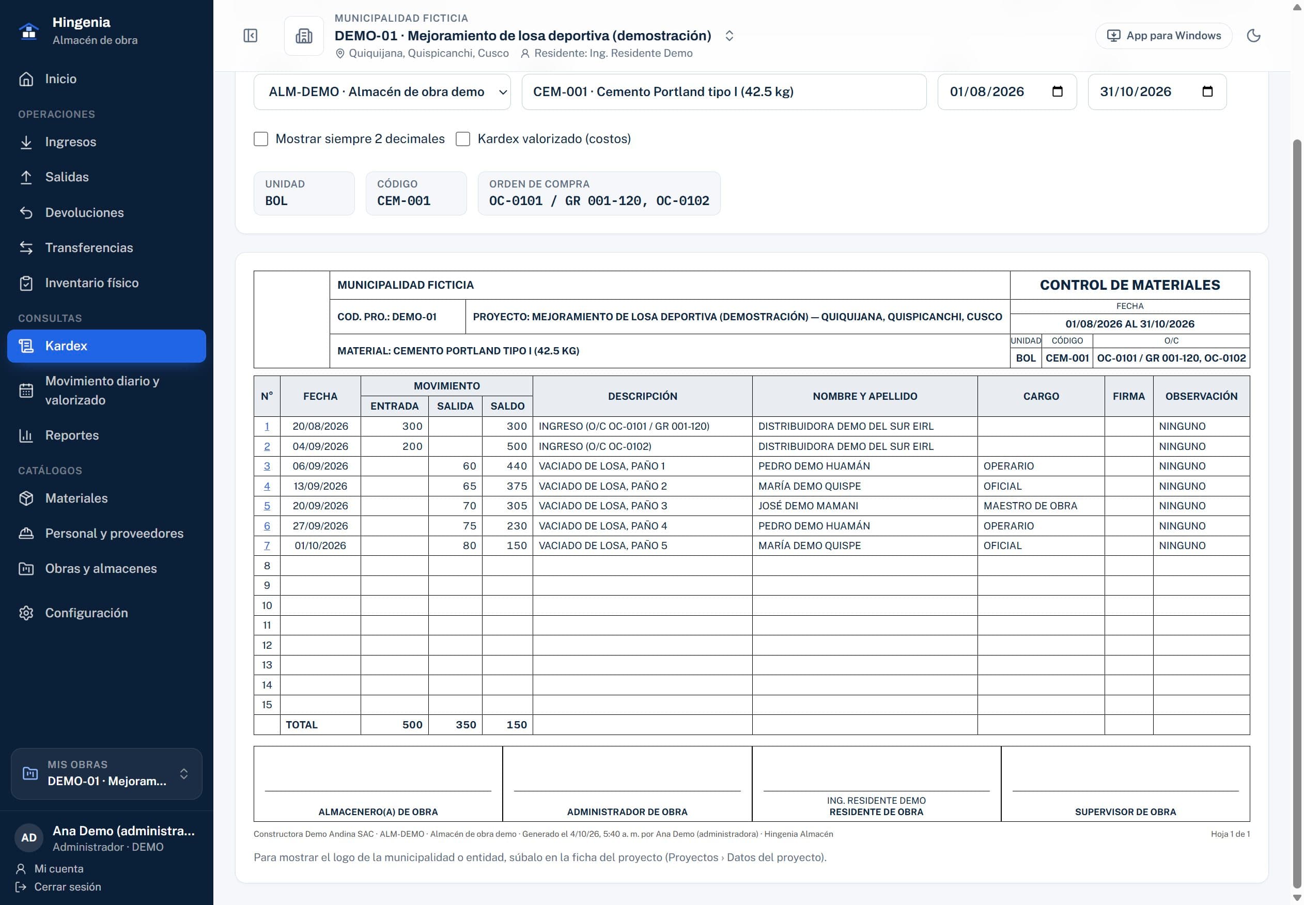
Task: Open calendar picker on 01/08/2026 date field
Action: (1057, 92)
